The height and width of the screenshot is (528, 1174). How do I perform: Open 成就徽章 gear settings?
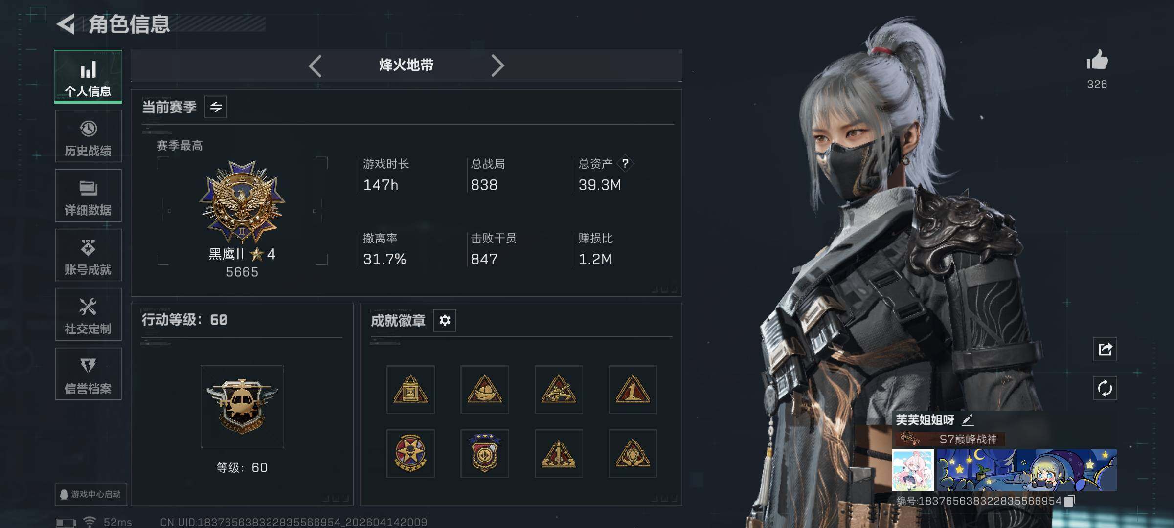(445, 320)
